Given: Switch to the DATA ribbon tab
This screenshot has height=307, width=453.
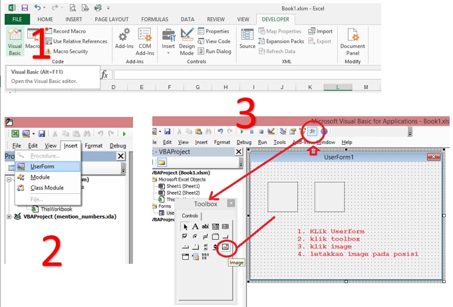Looking at the screenshot, I should (x=188, y=19).
